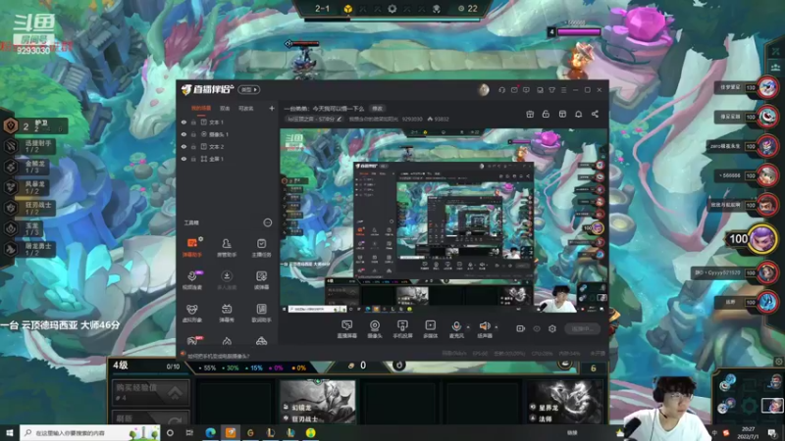Add a new scene with the plus button
Viewport: 785px width, 441px height.
272,108
